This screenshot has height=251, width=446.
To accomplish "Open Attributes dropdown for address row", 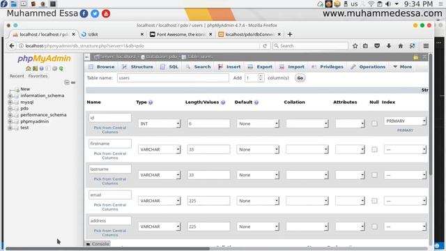I will pos(350,227).
